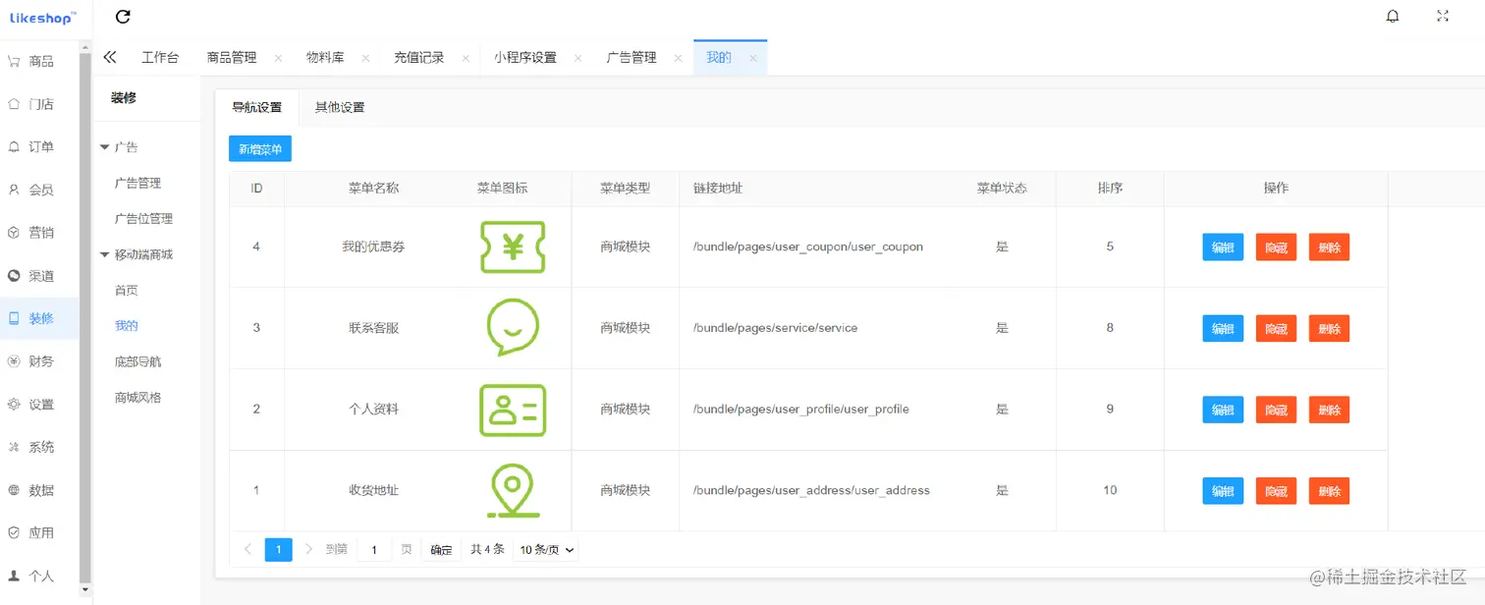Click the 确定 pagination confirm button
The width and height of the screenshot is (1485, 605).
(442, 550)
